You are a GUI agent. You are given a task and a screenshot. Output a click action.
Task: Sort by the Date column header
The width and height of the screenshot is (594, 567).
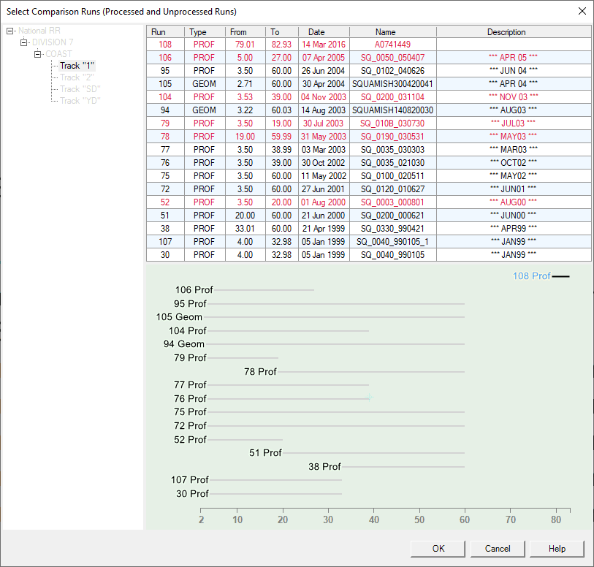click(316, 32)
